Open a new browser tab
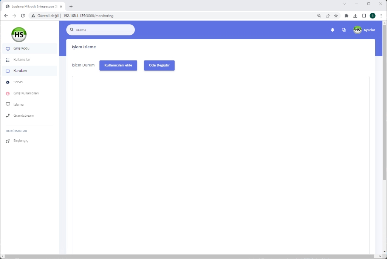 coord(71,6)
